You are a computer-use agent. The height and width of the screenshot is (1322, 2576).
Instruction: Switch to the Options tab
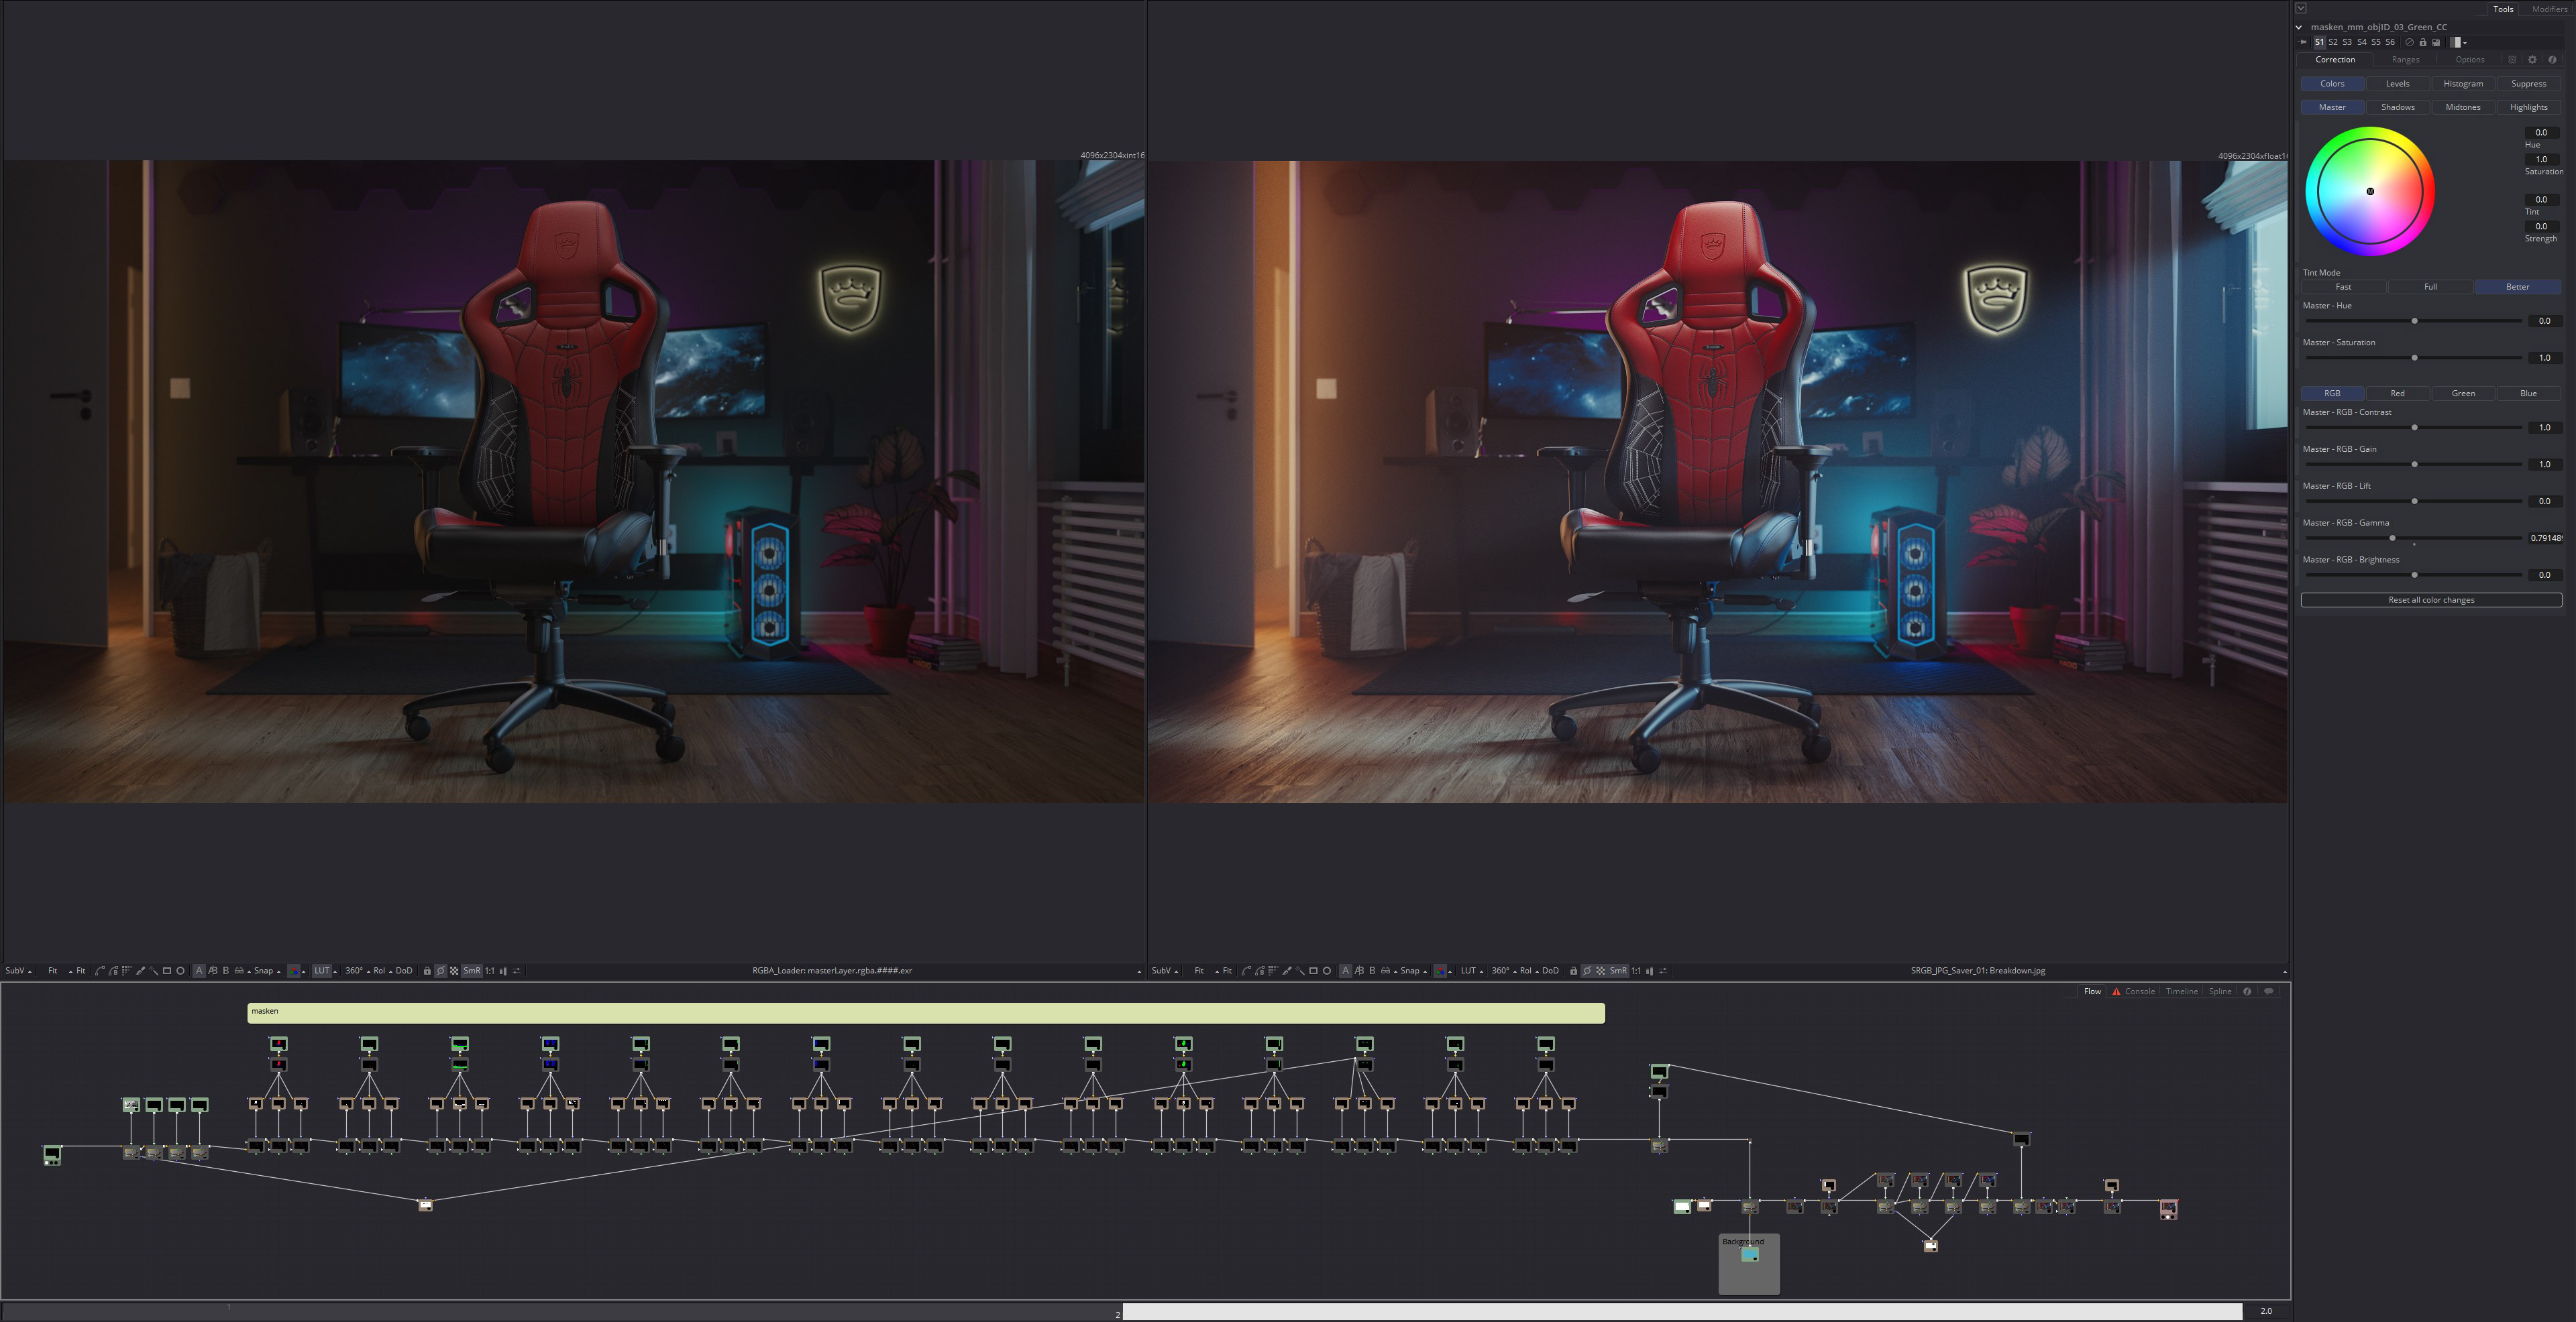pyautogui.click(x=2470, y=59)
